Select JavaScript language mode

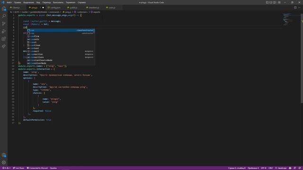click(x=281, y=168)
